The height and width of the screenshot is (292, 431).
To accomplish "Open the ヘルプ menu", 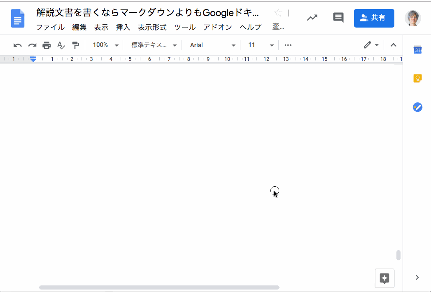I will point(250,27).
